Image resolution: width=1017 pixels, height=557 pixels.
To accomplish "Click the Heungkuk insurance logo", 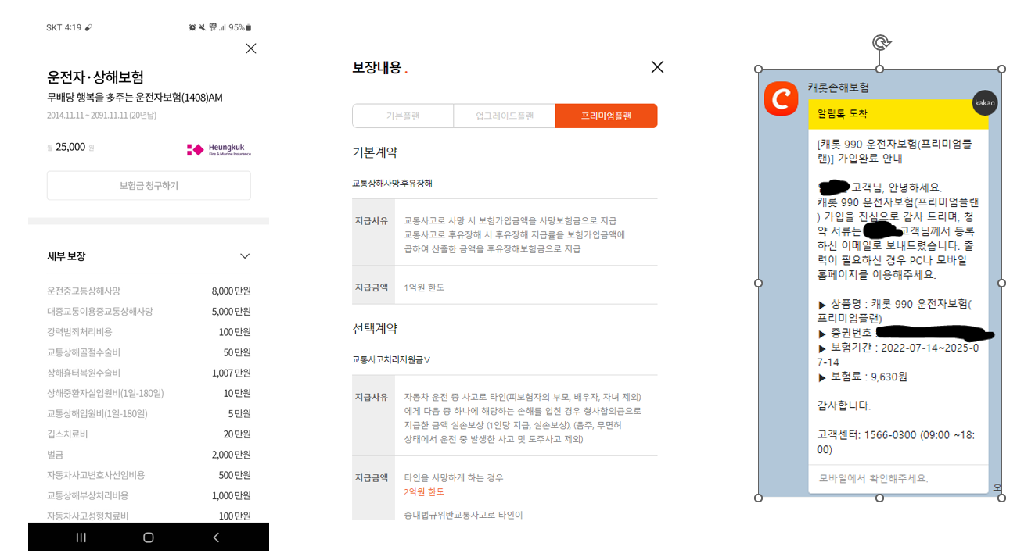I will point(219,149).
